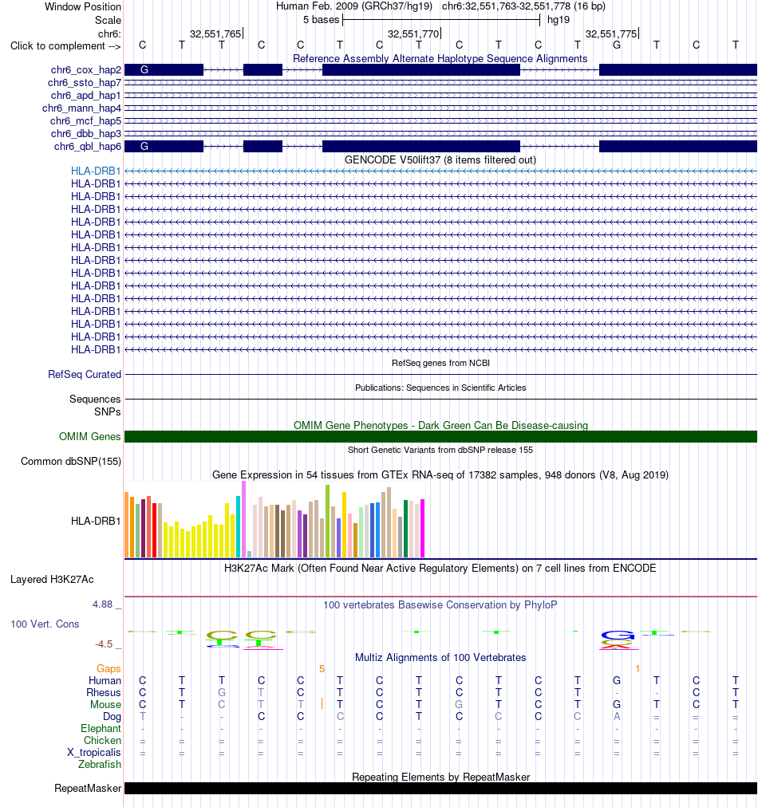The image size is (758, 807).
Task: Click the chr6_mann_hap4 label
Action: [x=82, y=108]
